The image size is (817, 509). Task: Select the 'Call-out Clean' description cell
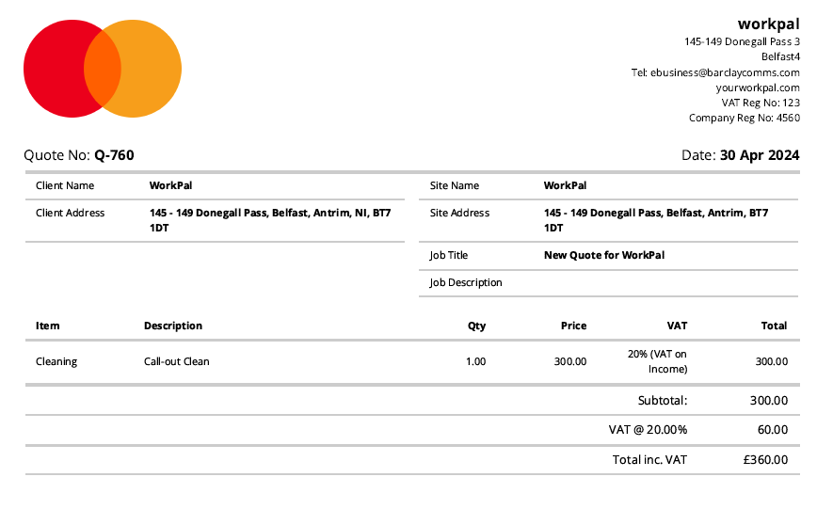[177, 361]
